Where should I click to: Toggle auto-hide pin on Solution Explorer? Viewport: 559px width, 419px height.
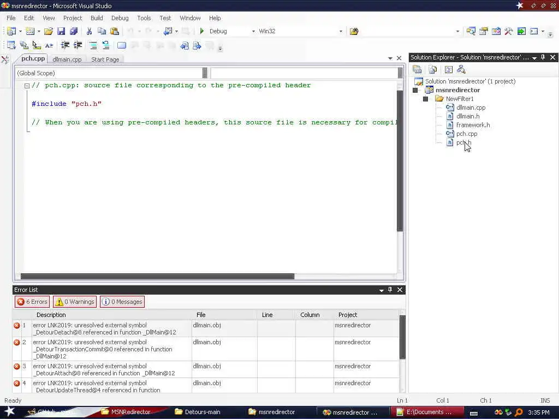543,57
